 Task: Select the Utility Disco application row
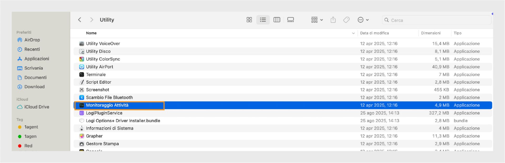[x=283, y=51]
